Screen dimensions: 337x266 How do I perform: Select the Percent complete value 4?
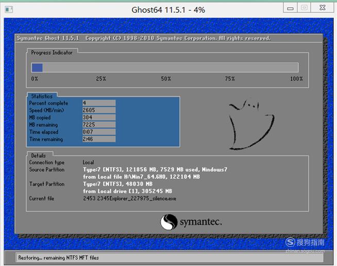tap(99, 103)
